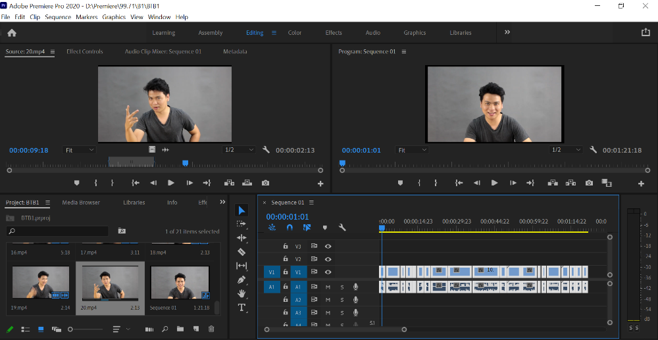Play Program monitor sequence
The height and width of the screenshot is (340, 658).
coord(494,183)
